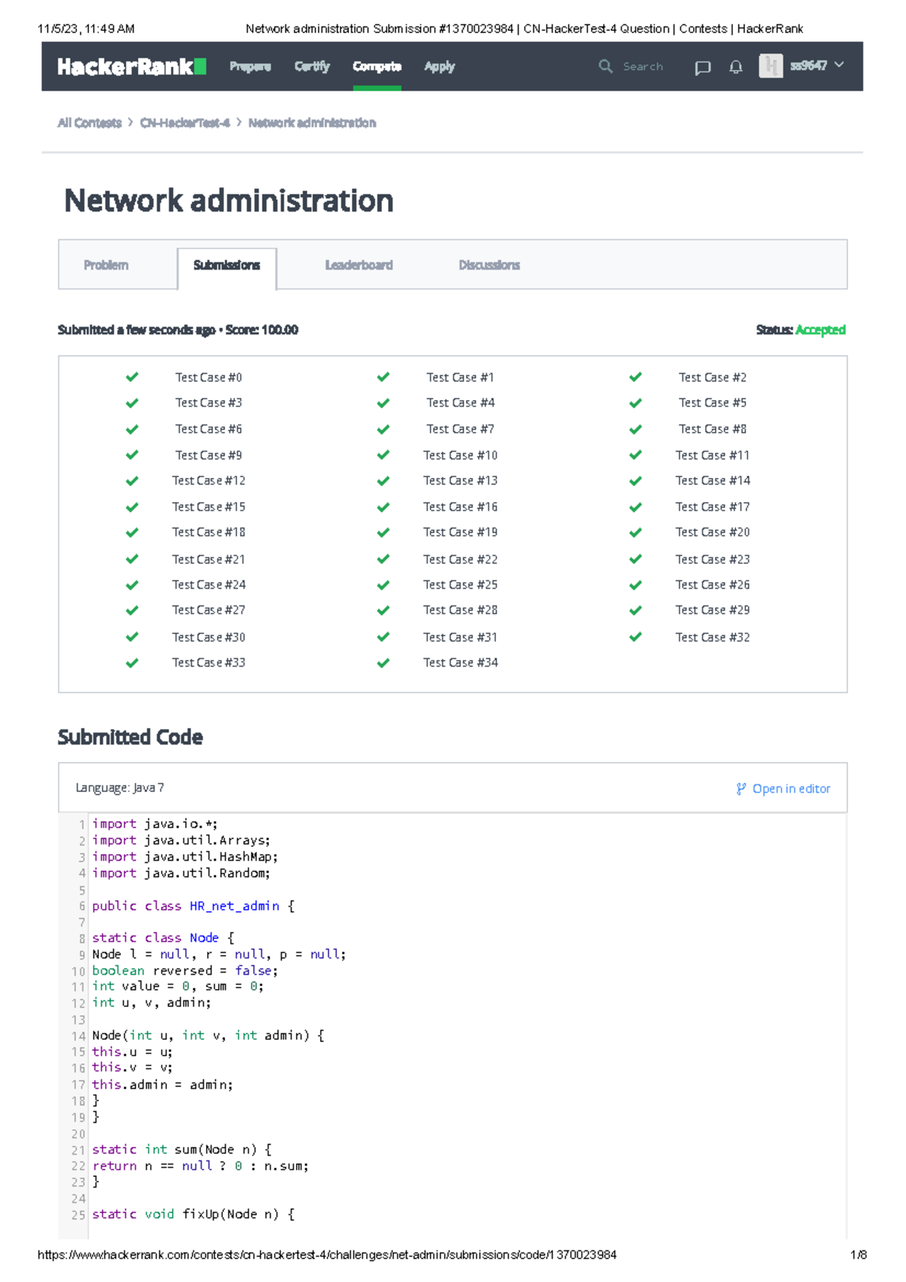
Task: Expand the user account dropdown arrow
Action: (839, 66)
